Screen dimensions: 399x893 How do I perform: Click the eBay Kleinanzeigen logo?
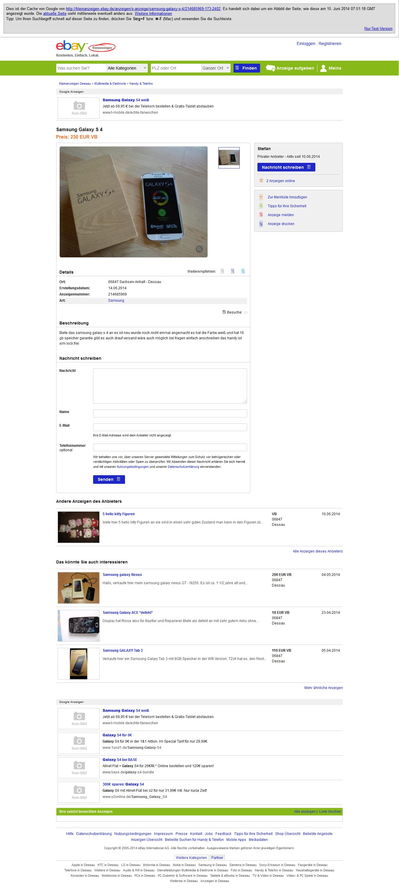86,46
